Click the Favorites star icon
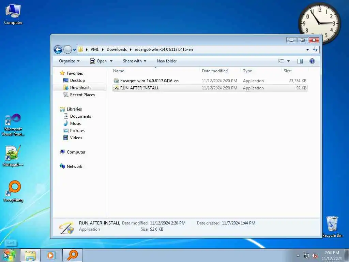Viewport: 349px width, 262px height. [x=62, y=73]
